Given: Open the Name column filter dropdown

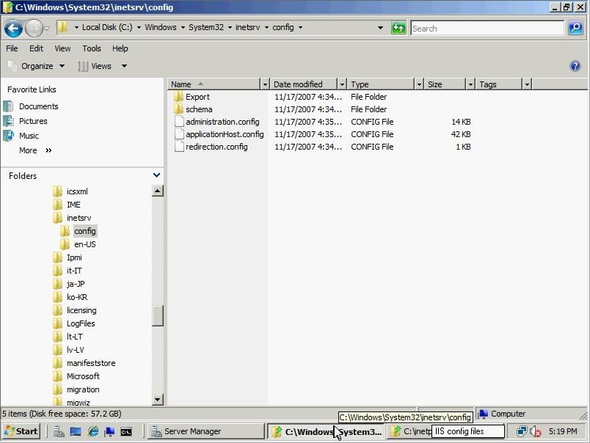Looking at the screenshot, I should click(x=265, y=84).
